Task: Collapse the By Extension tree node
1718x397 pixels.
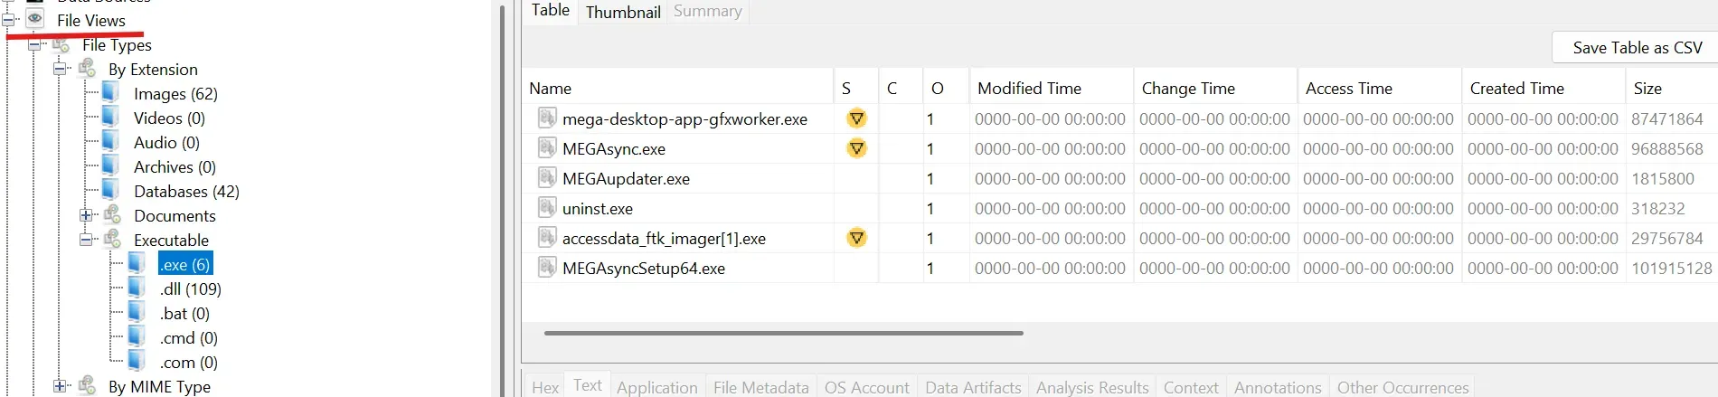Action: coord(60,69)
